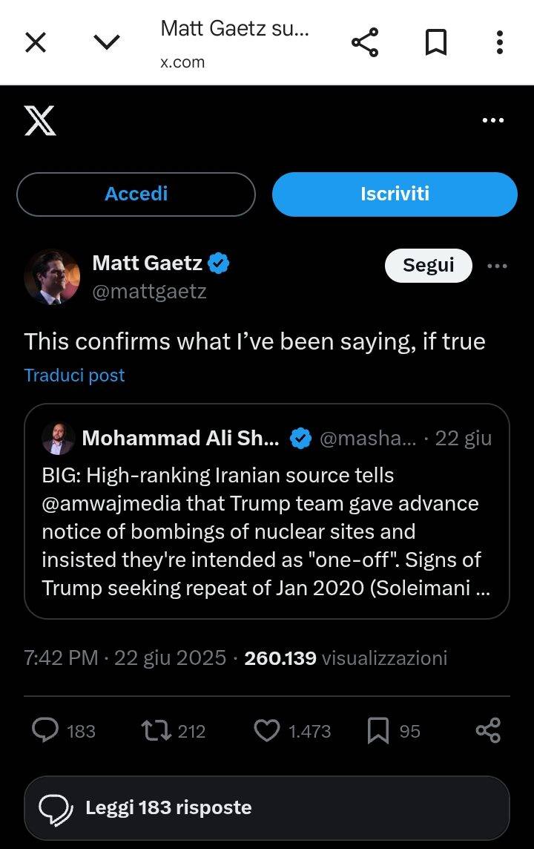This screenshot has width=534, height=849.
Task: Tap the Accedi login button
Action: pyautogui.click(x=136, y=194)
